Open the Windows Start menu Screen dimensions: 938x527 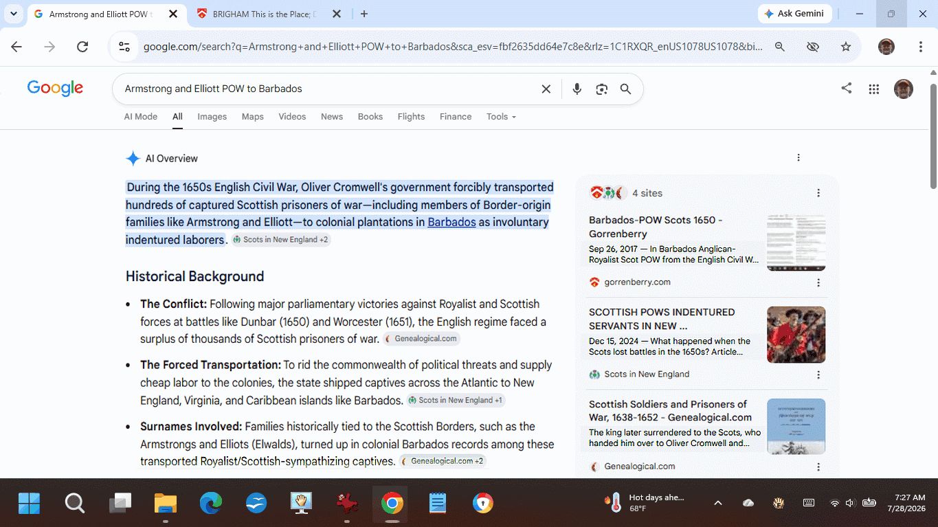[29, 504]
